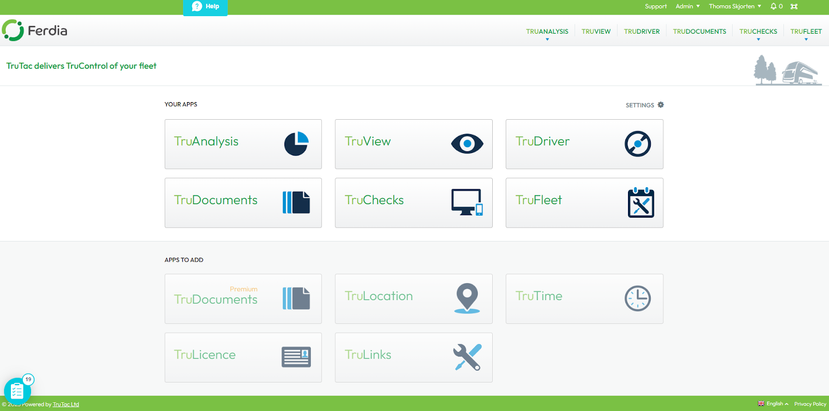The height and width of the screenshot is (411, 829).
Task: Open the Privacy Policy link
Action: coord(810,404)
